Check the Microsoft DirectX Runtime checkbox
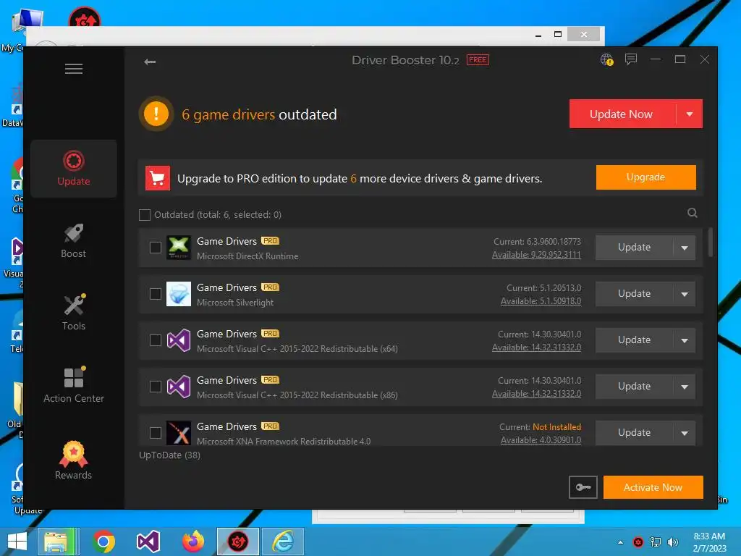Screen dimensions: 741x556 (156, 248)
